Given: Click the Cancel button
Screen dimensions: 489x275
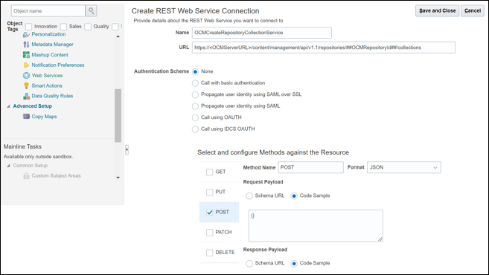Looking at the screenshot, I should click(x=473, y=10).
